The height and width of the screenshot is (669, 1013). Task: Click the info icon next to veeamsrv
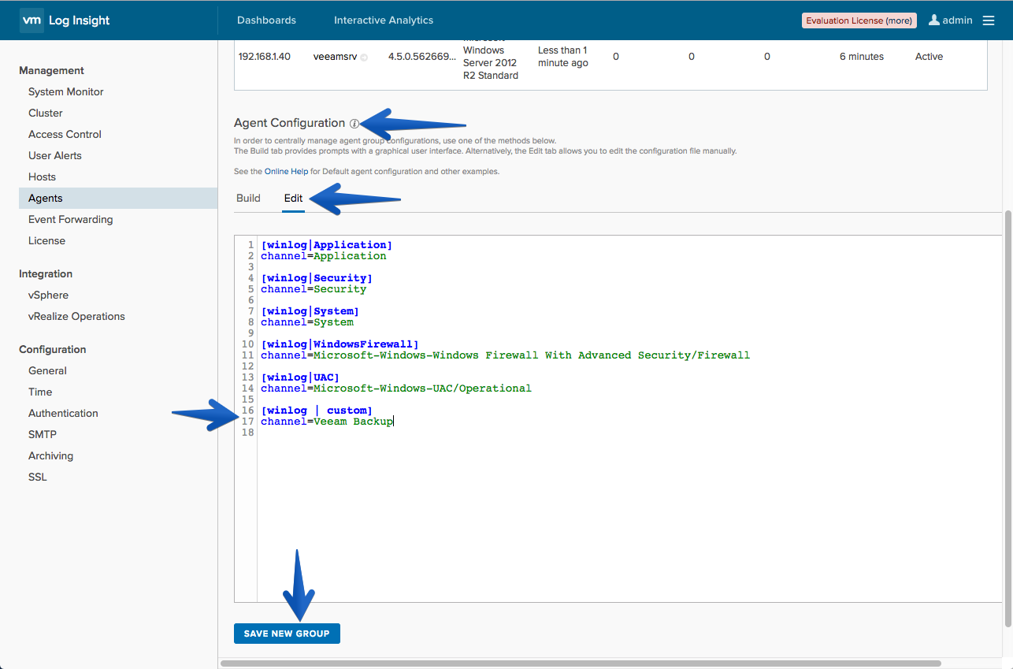click(364, 58)
